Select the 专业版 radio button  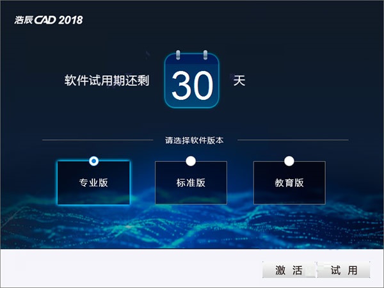point(94,161)
